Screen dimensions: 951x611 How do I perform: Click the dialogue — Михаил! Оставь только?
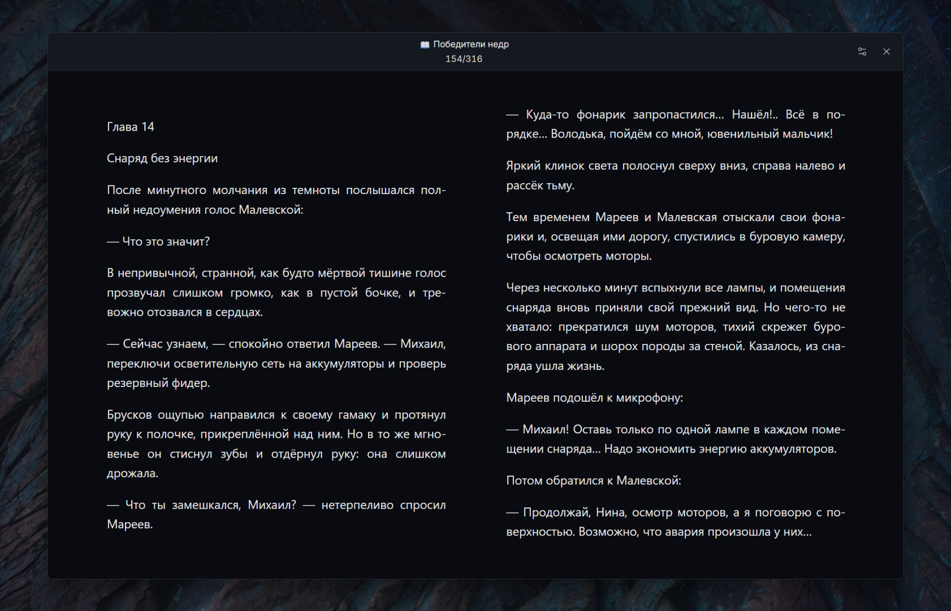pyautogui.click(x=676, y=439)
